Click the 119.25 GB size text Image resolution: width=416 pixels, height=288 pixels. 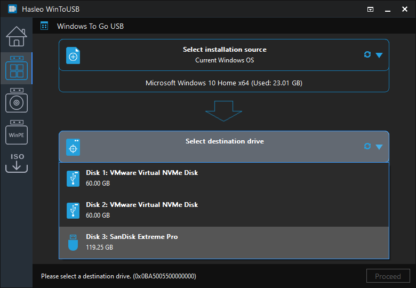(100, 247)
